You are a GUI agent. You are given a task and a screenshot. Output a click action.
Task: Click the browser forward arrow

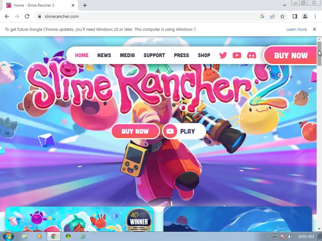click(x=17, y=16)
